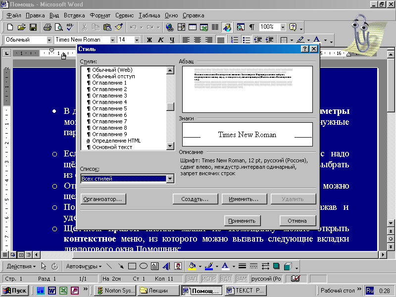The height and width of the screenshot is (297, 396).
Task: Select the Format Painter brush icon
Action: (119, 27)
